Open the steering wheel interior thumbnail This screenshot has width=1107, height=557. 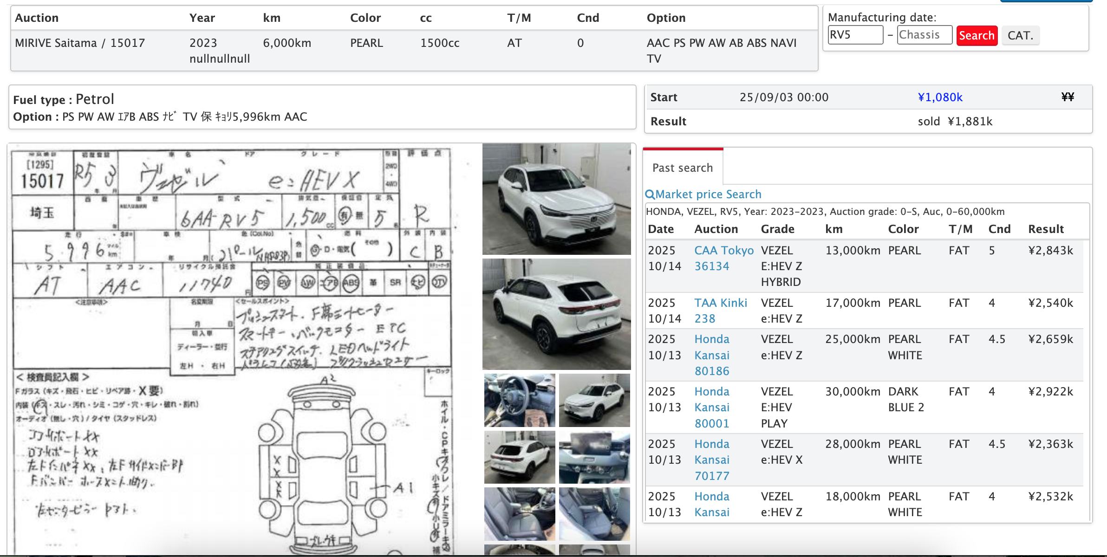520,401
